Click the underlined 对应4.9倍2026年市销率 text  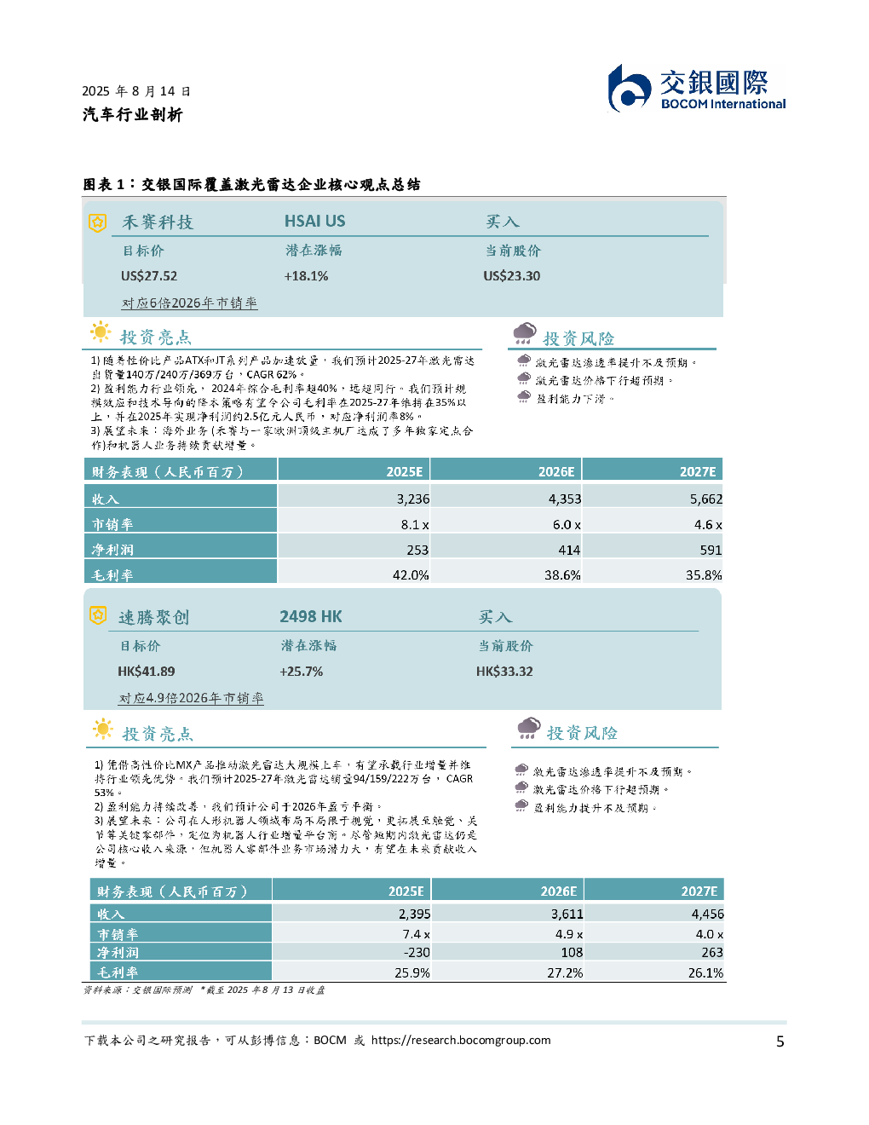point(191,698)
